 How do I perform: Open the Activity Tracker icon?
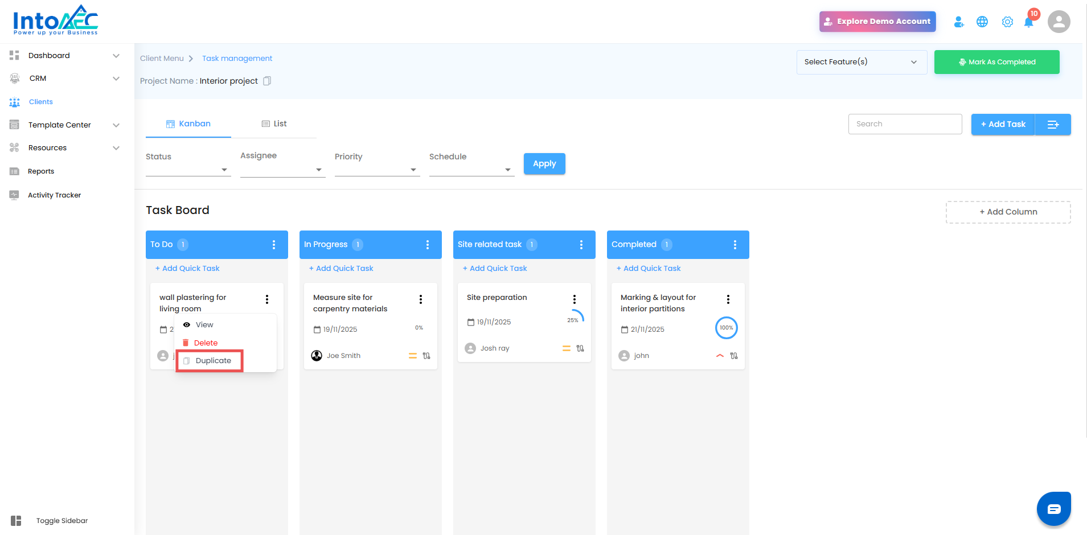pyautogui.click(x=14, y=195)
